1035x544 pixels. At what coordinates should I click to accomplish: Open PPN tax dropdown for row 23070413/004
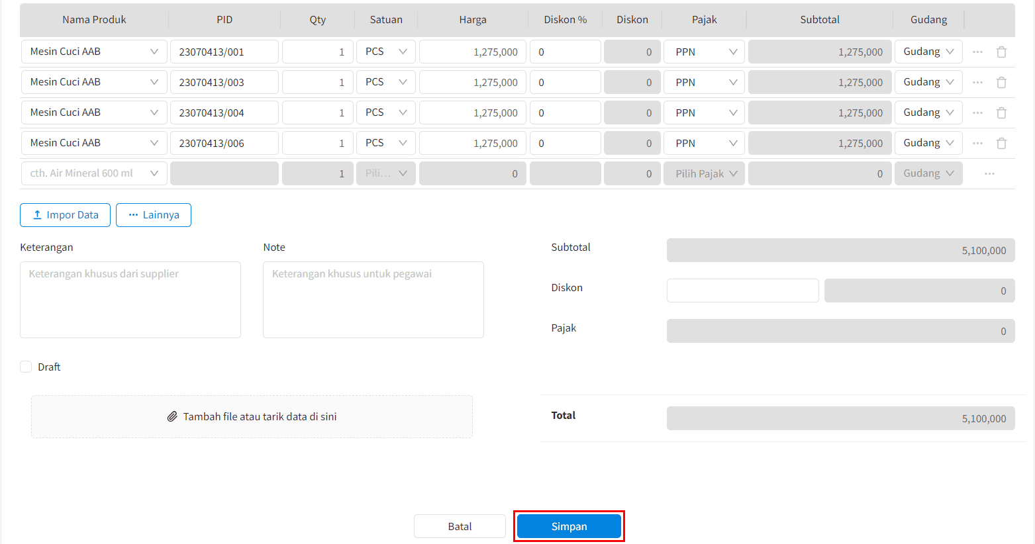pos(704,113)
